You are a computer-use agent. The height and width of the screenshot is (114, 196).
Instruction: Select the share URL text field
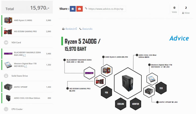point(104,9)
